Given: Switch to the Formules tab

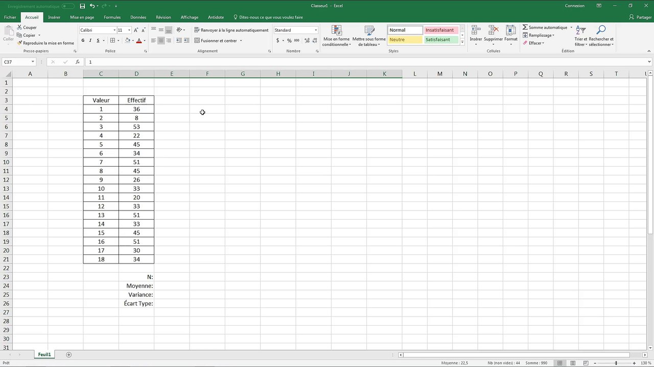Looking at the screenshot, I should click(x=112, y=17).
